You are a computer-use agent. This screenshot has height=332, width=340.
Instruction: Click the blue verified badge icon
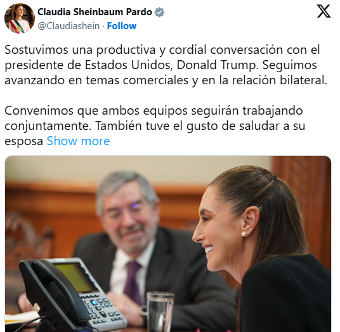159,12
